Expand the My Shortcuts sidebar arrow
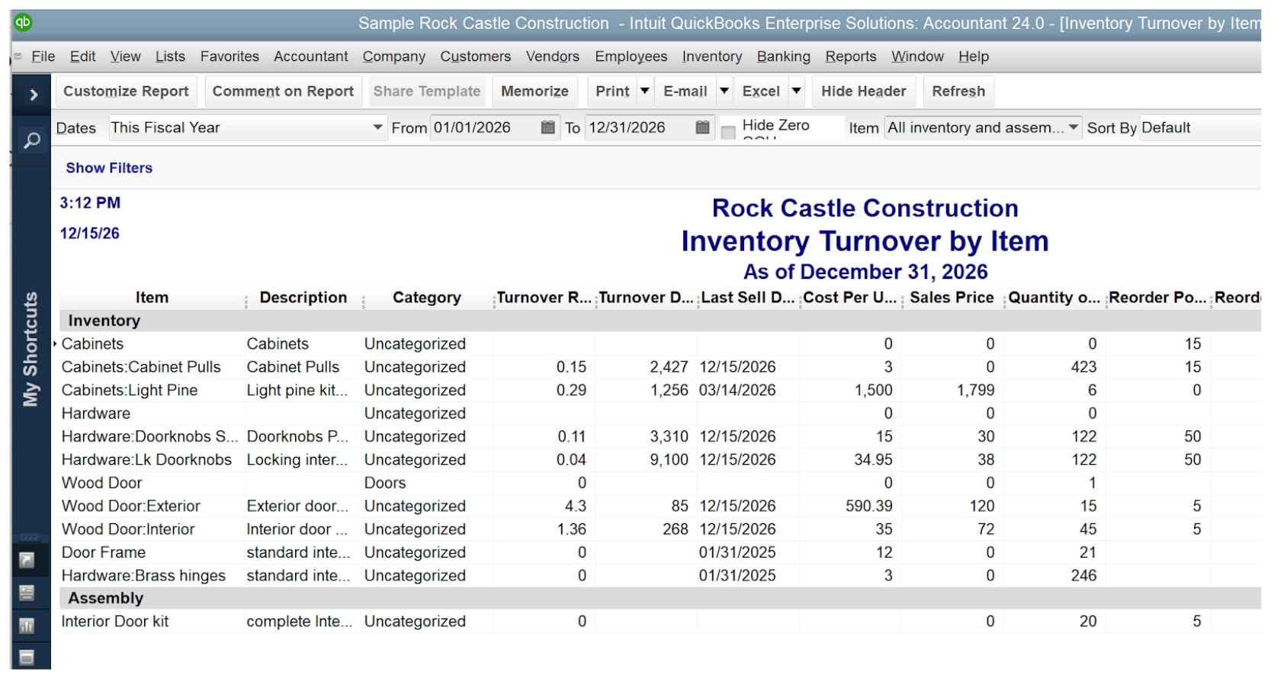The image size is (1284, 678). pyautogui.click(x=33, y=94)
